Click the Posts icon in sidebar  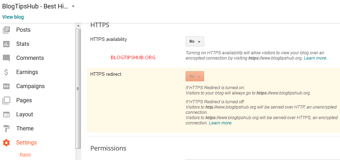6,30
